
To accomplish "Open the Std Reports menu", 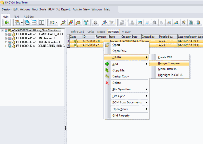I will [x=63, y=9].
